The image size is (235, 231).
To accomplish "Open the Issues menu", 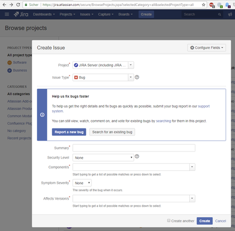I will point(86,14).
